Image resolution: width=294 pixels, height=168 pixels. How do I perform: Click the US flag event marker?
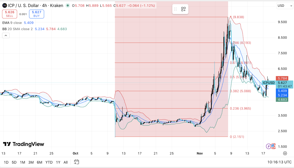tap(273, 146)
